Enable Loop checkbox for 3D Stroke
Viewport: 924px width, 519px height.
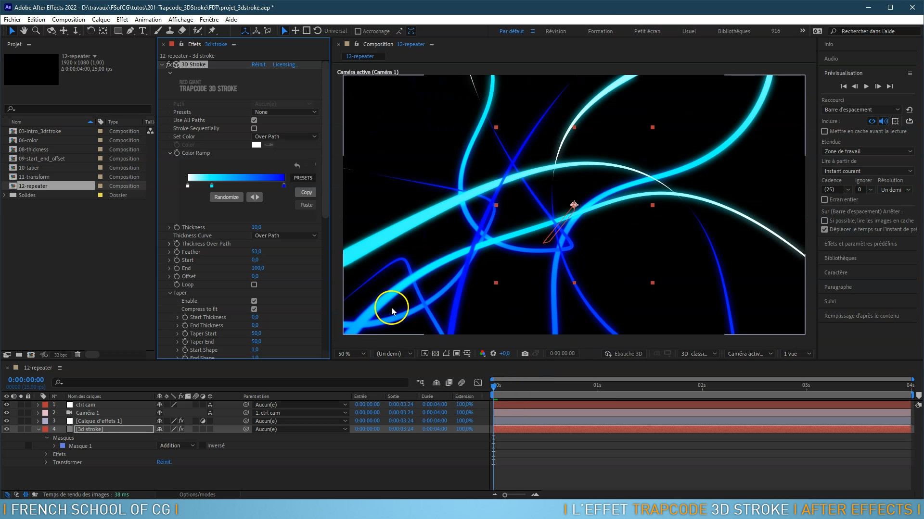pyautogui.click(x=255, y=284)
